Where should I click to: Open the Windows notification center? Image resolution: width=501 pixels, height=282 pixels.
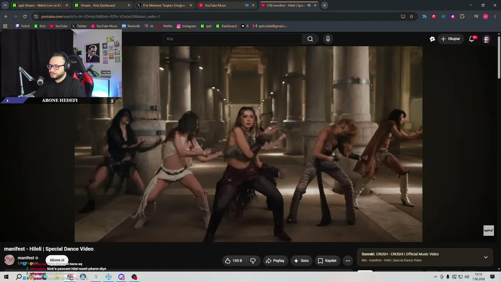[492, 277]
